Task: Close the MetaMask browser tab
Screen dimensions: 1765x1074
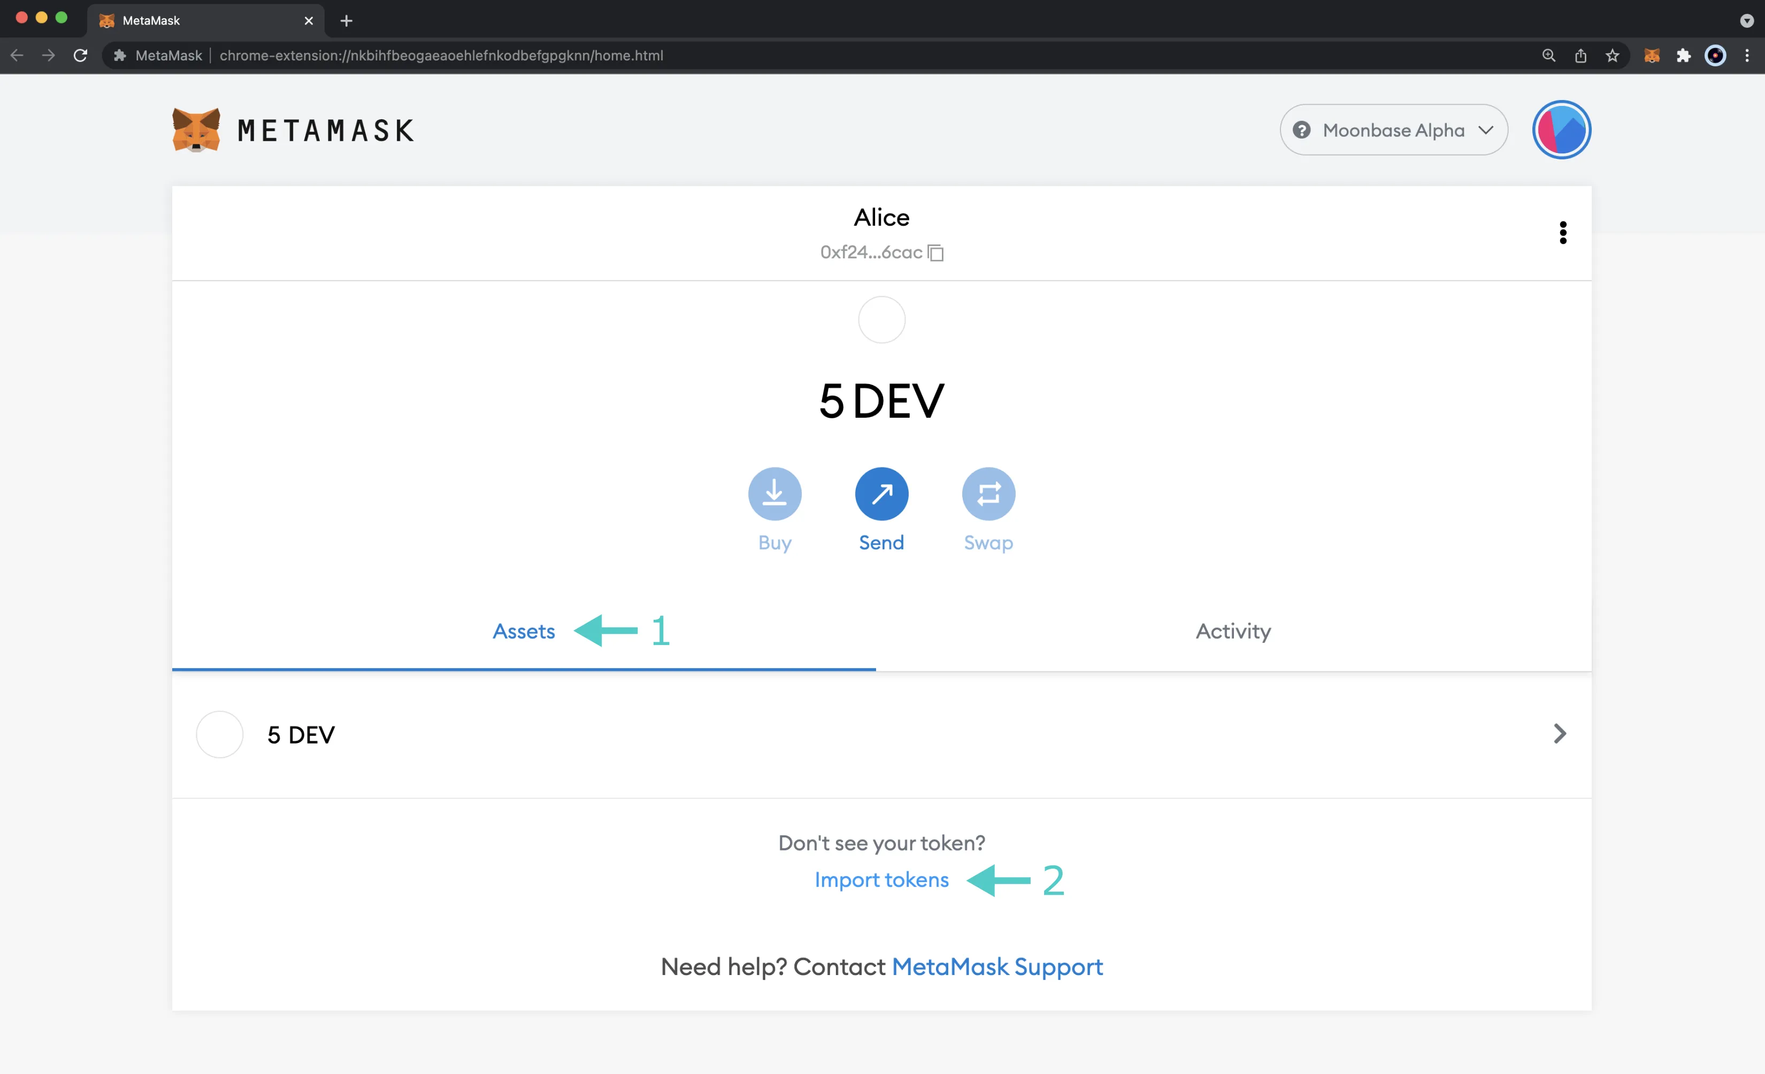Action: 309,21
